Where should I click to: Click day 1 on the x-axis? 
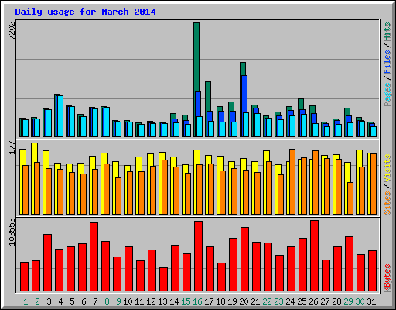tap(26, 301)
